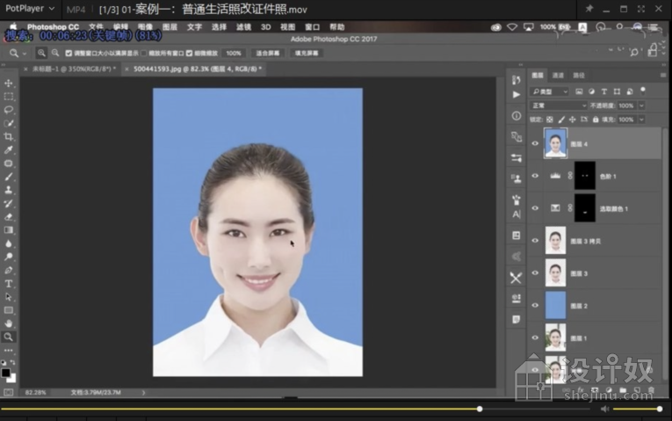Select the Crop tool
The image size is (672, 421).
coord(8,137)
